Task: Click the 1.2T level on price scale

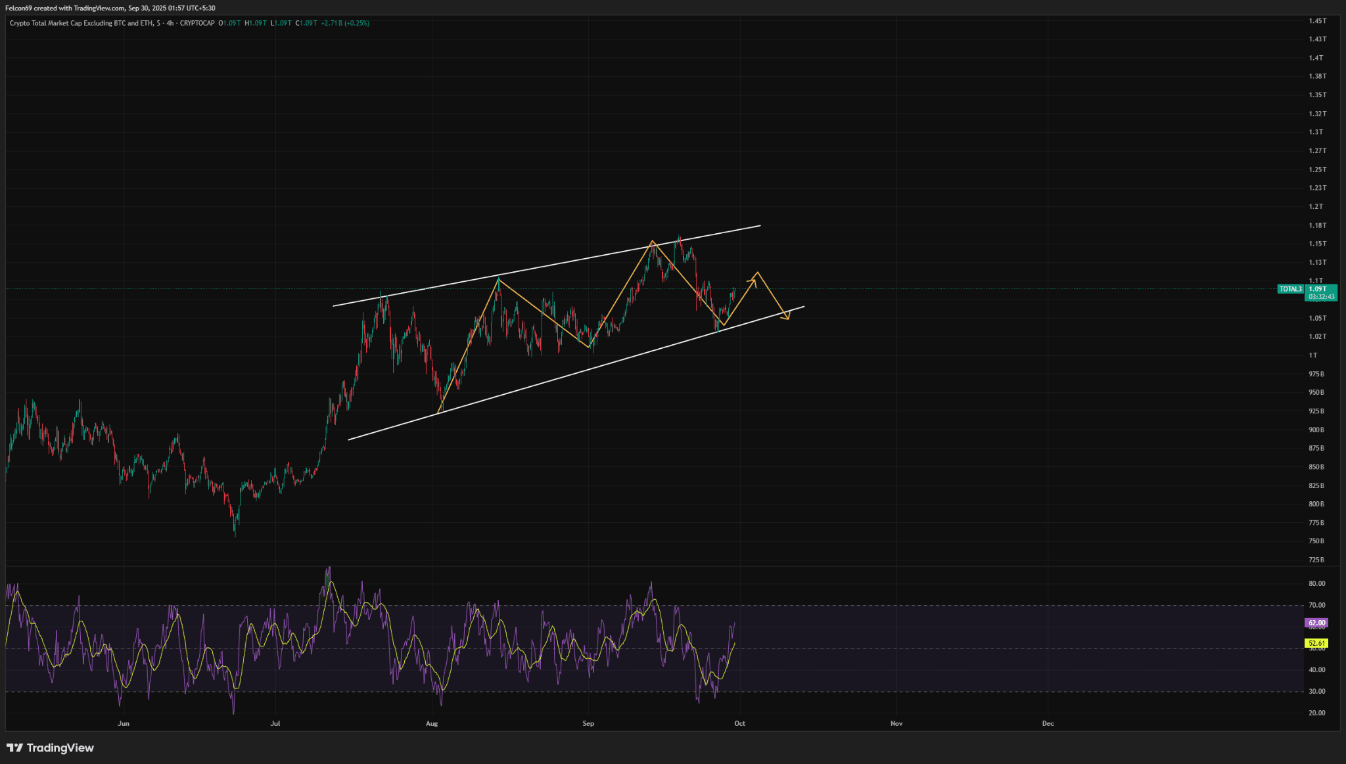Action: tap(1316, 206)
